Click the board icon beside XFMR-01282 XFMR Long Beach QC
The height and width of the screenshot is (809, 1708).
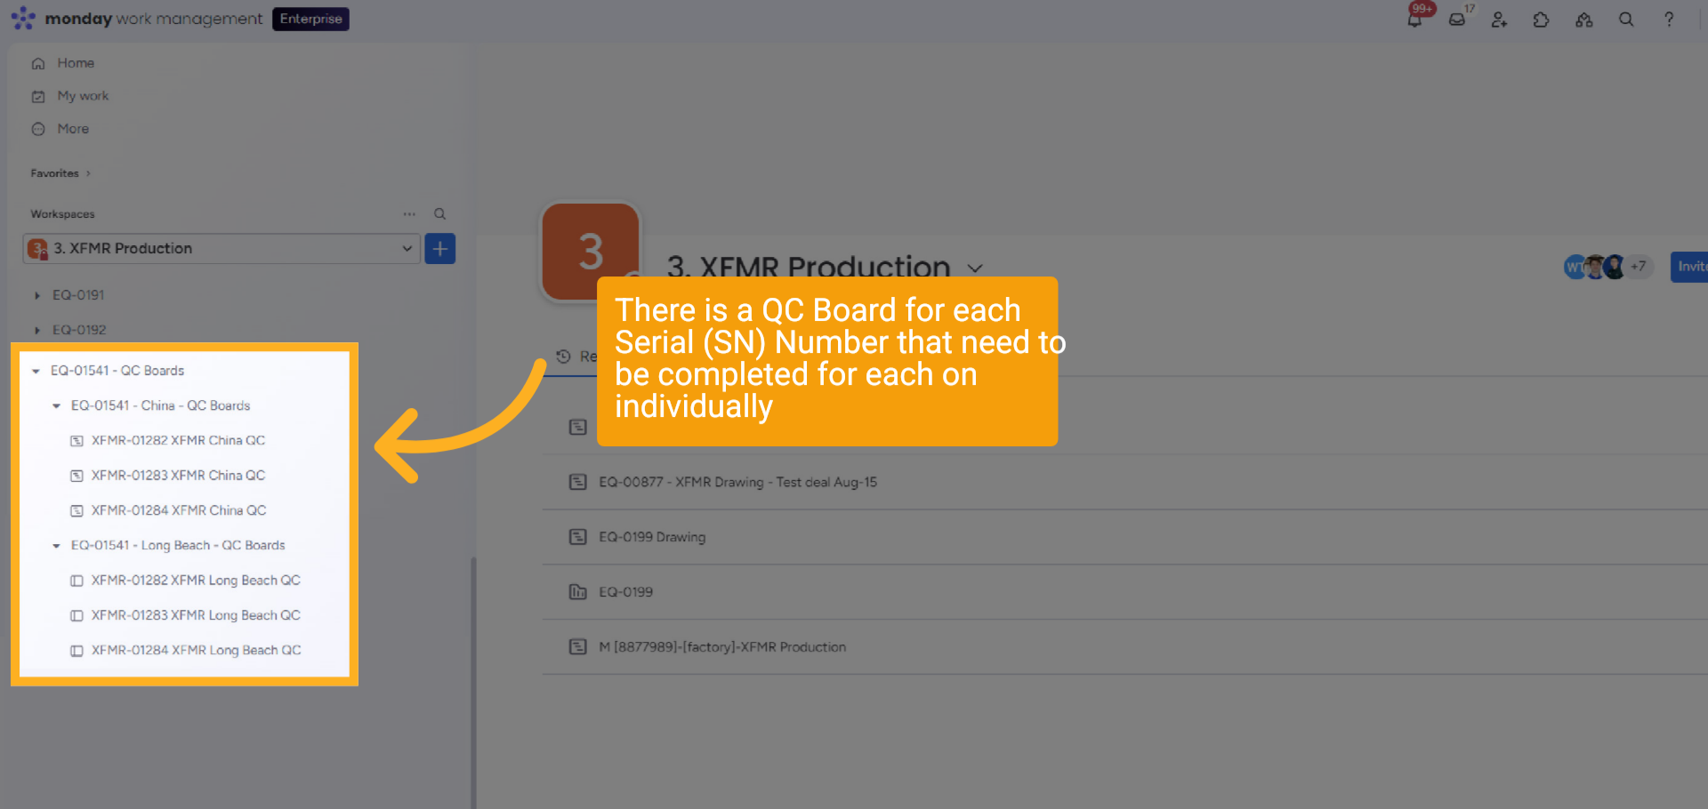(x=77, y=581)
